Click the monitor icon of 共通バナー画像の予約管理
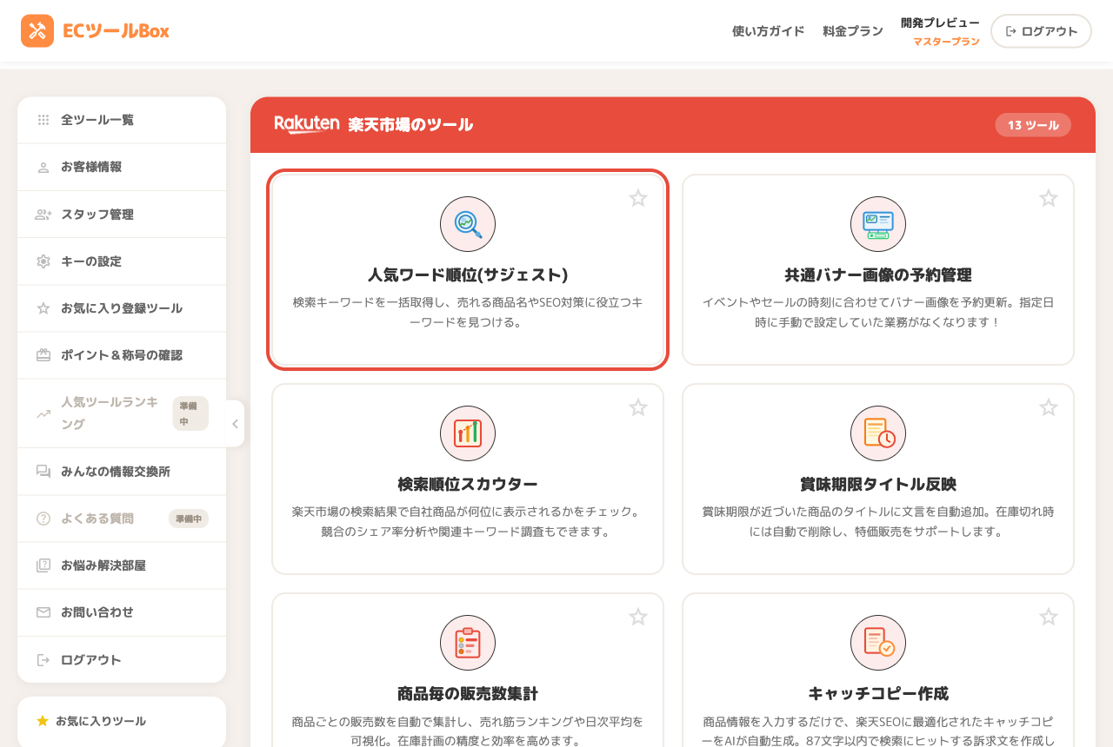The image size is (1113, 747). point(878,224)
